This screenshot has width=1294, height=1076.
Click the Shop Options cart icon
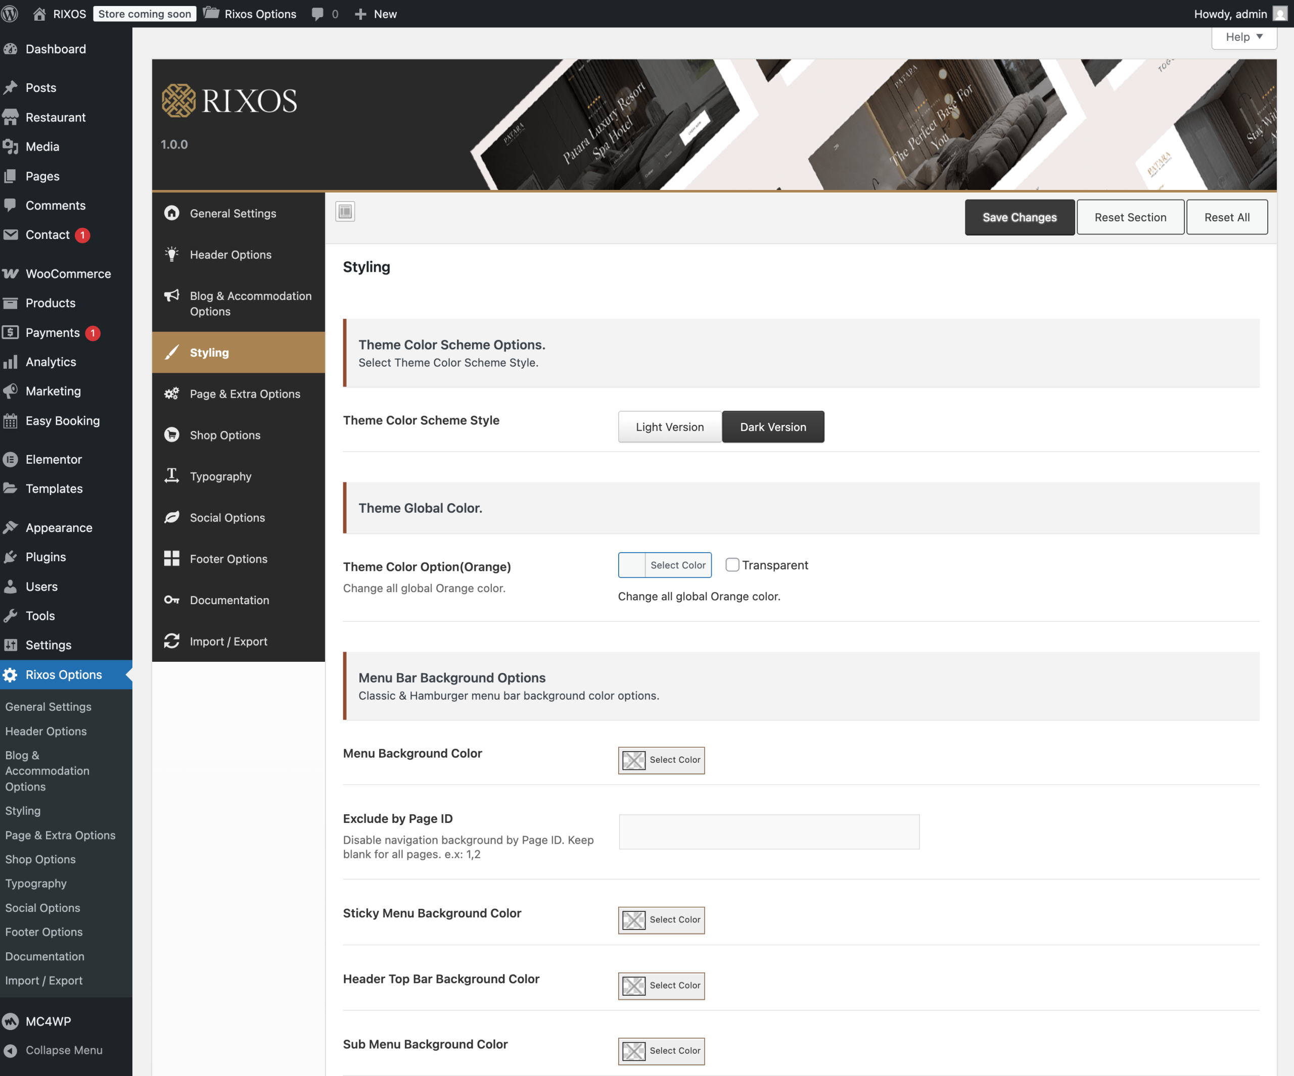pos(172,435)
